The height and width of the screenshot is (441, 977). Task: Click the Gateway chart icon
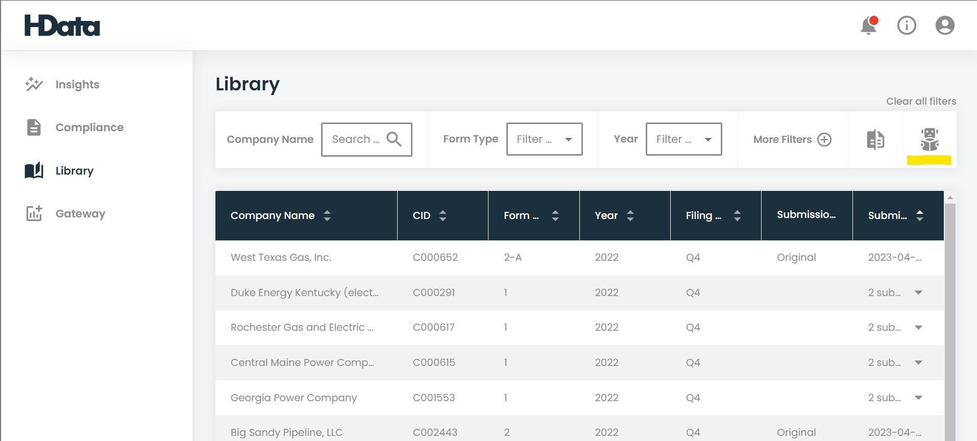click(x=34, y=213)
